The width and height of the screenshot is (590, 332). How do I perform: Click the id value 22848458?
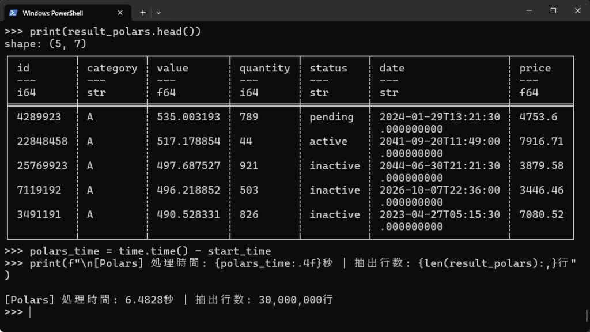pyautogui.click(x=42, y=141)
